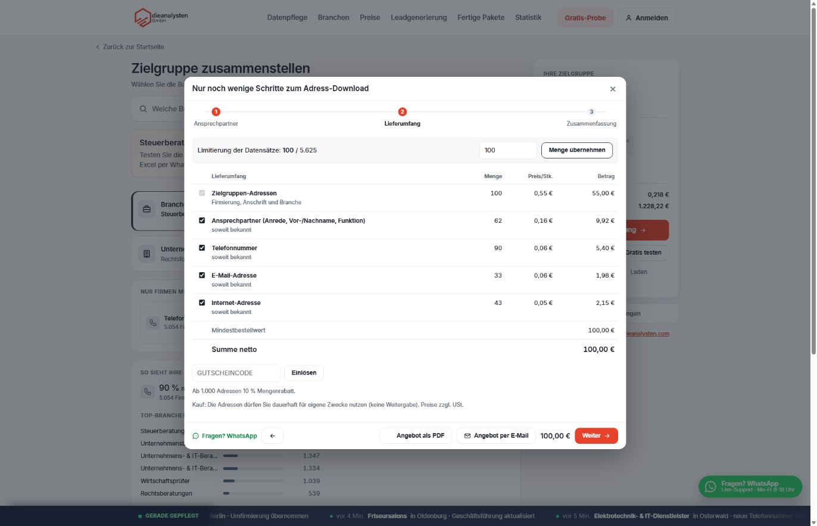Open Fragen? WhatsApp link in dialog footer
Viewport: 817px width, 526px height.
[225, 436]
